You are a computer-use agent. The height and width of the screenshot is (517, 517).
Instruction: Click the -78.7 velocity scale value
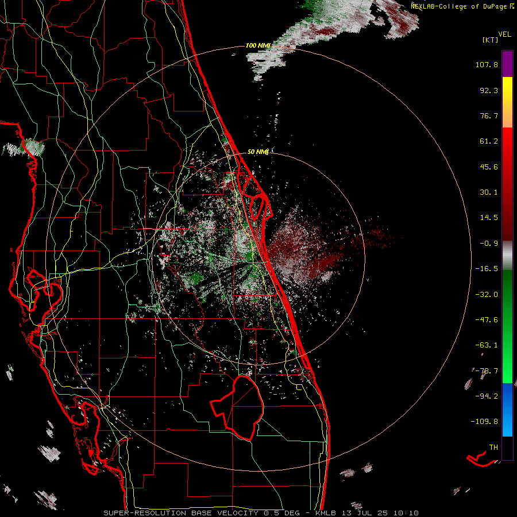[x=487, y=371]
